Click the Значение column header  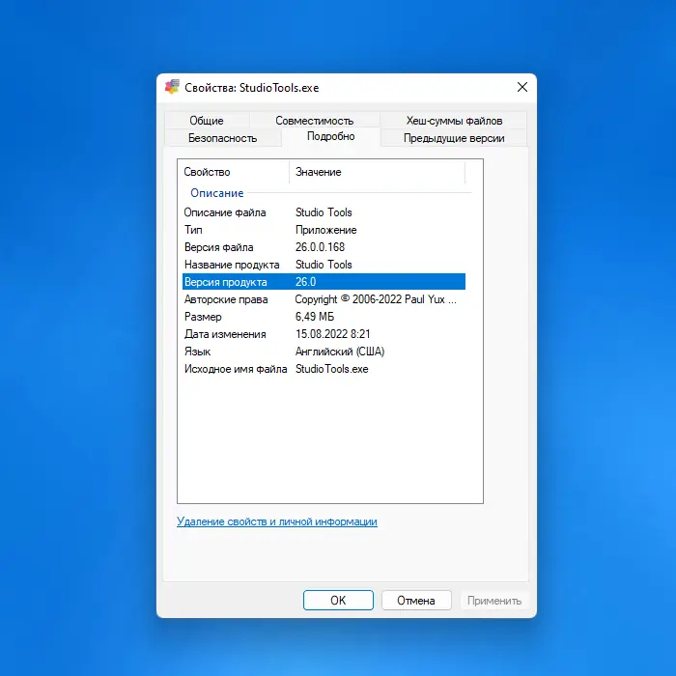point(378,172)
